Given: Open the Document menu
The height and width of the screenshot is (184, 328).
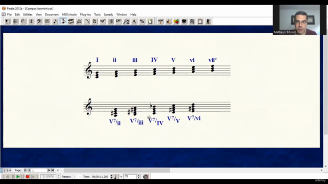Looking at the screenshot, I should coord(52,15).
